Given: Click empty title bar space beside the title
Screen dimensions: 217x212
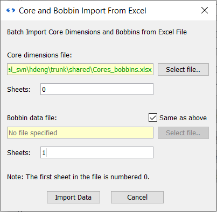Looking at the screenshot, I should click(173, 10).
